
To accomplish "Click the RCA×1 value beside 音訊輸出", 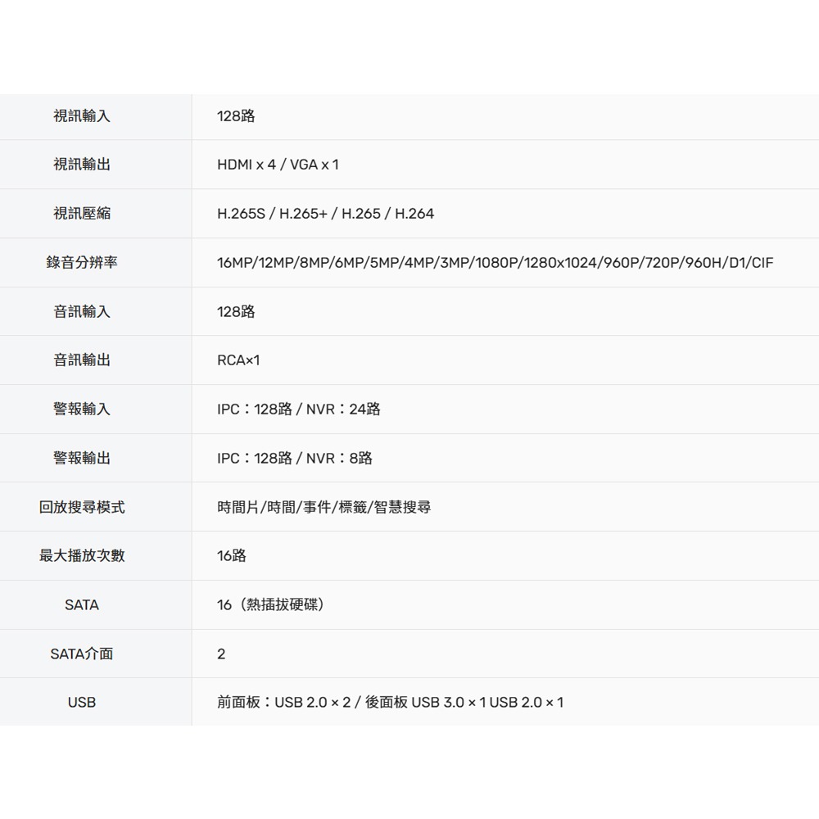I will [x=236, y=360].
